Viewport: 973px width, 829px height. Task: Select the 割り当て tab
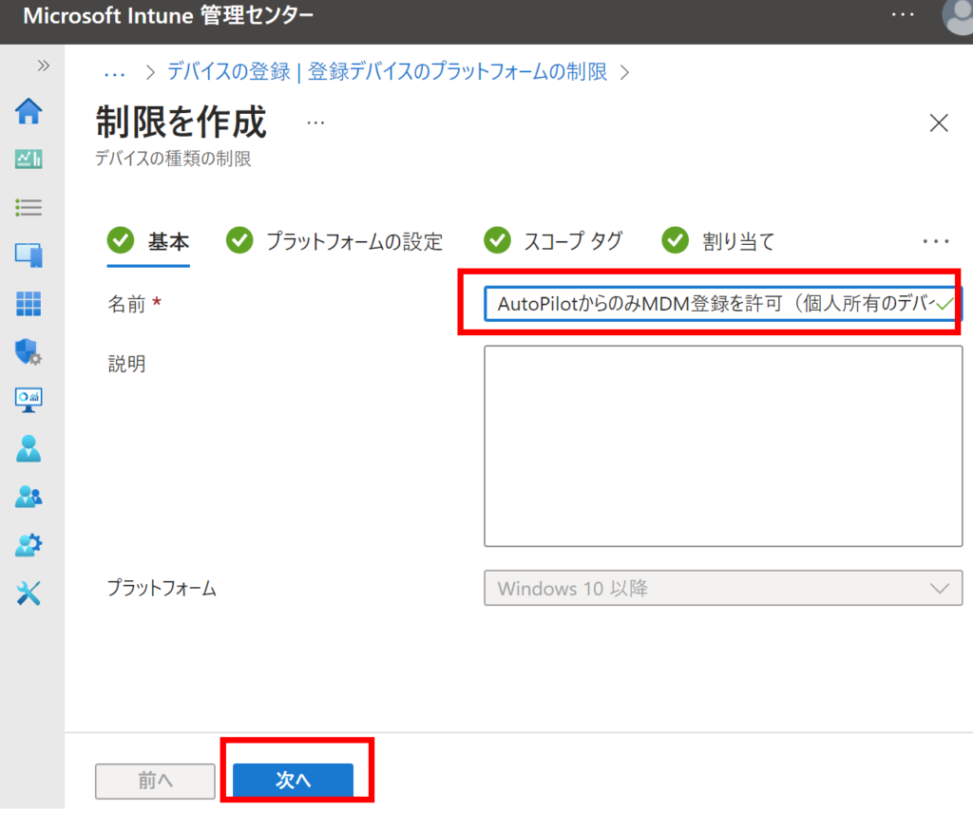click(718, 241)
